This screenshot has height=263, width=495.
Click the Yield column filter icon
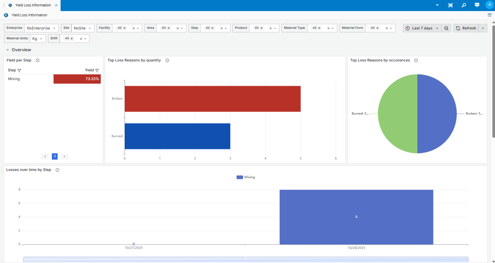(x=97, y=70)
